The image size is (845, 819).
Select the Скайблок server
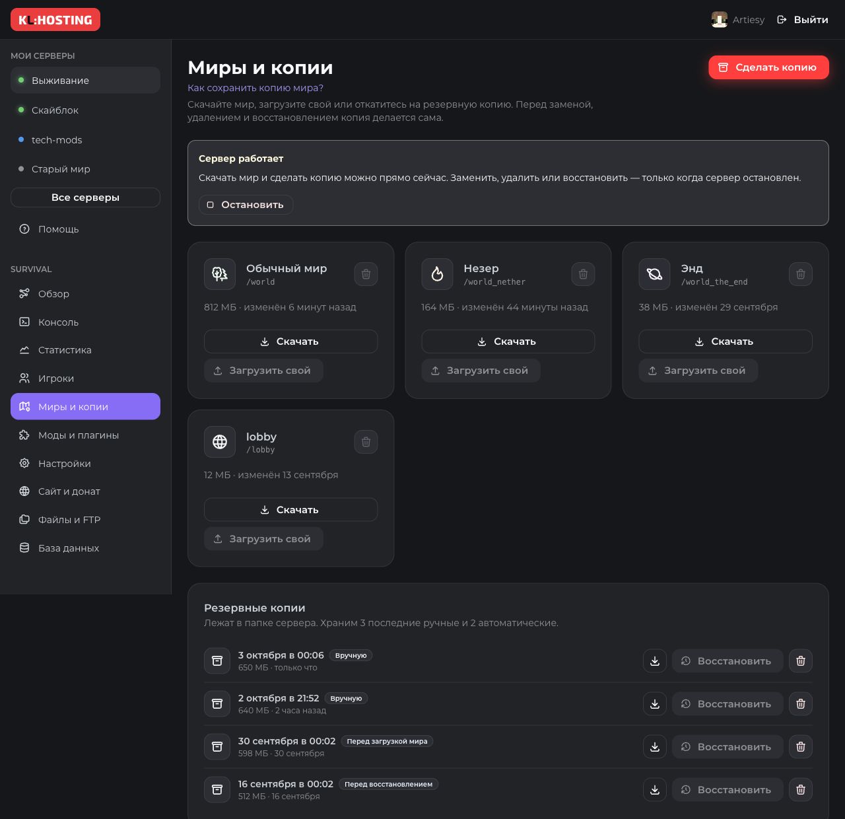[85, 110]
